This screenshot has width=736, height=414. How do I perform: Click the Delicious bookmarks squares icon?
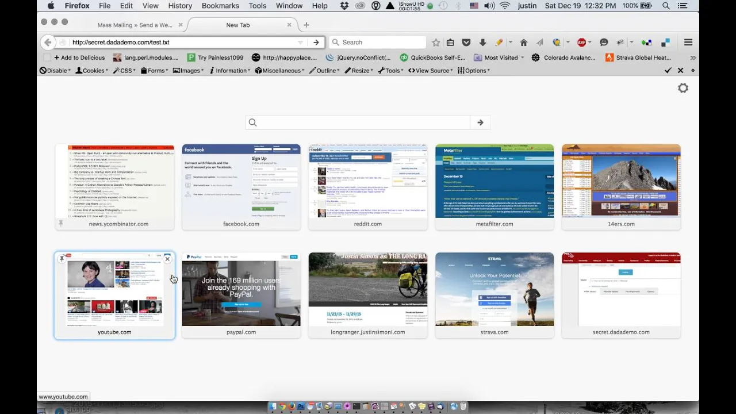pos(665,42)
